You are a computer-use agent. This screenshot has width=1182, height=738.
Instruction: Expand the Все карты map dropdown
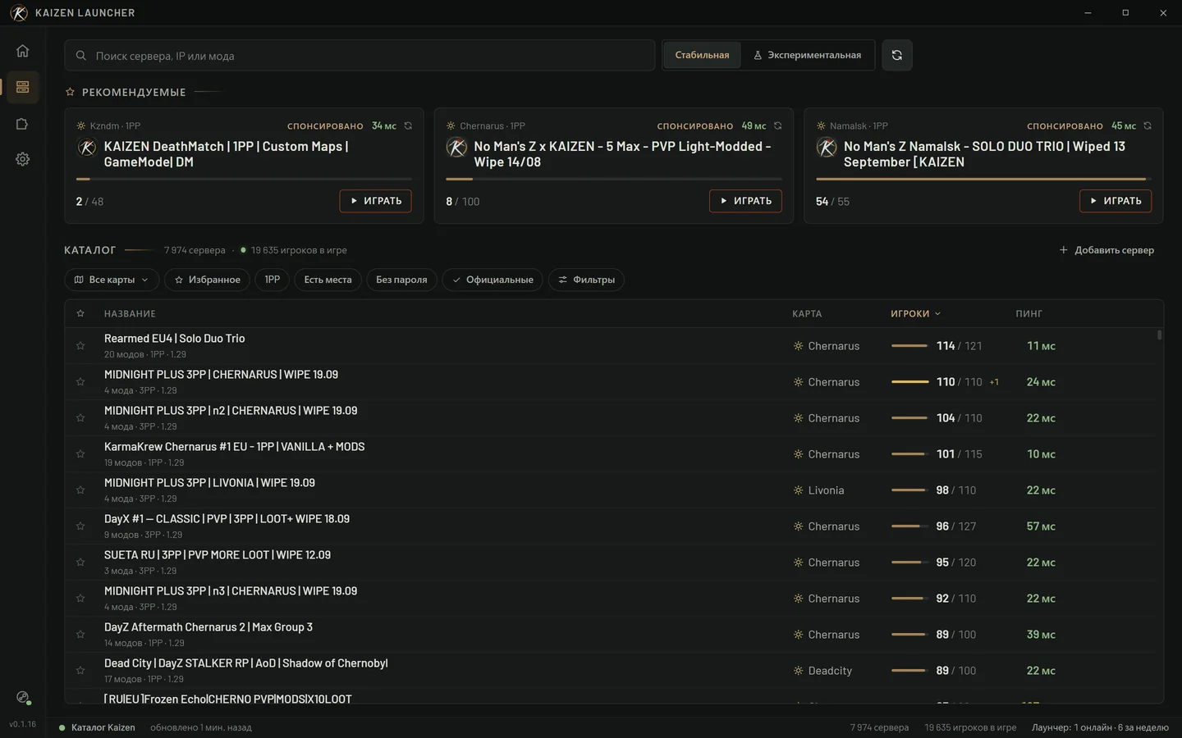(x=112, y=280)
